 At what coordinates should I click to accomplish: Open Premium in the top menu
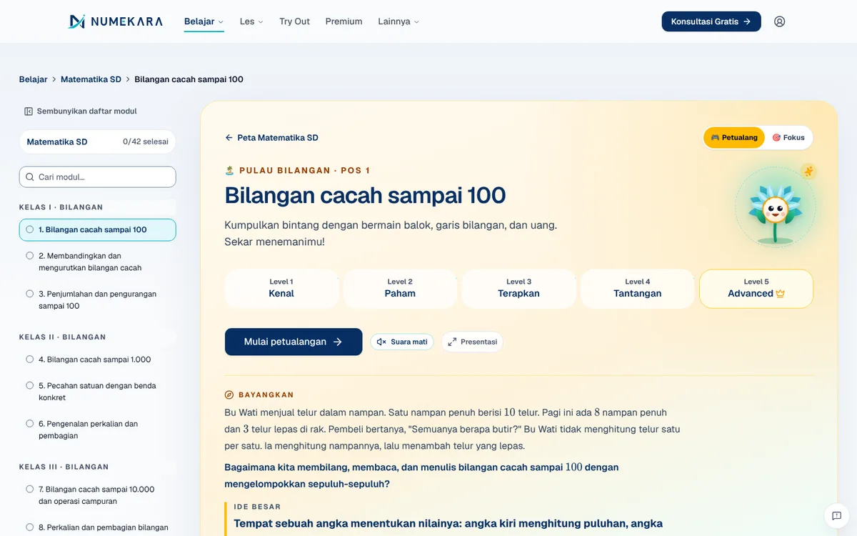344,21
